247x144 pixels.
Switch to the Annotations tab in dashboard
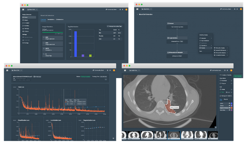[x=51, y=19]
